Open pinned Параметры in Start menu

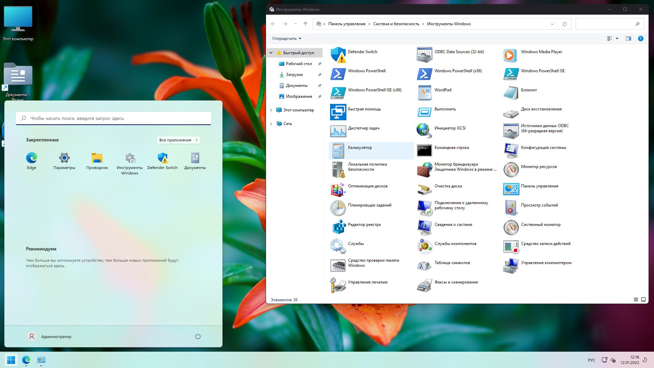[64, 161]
